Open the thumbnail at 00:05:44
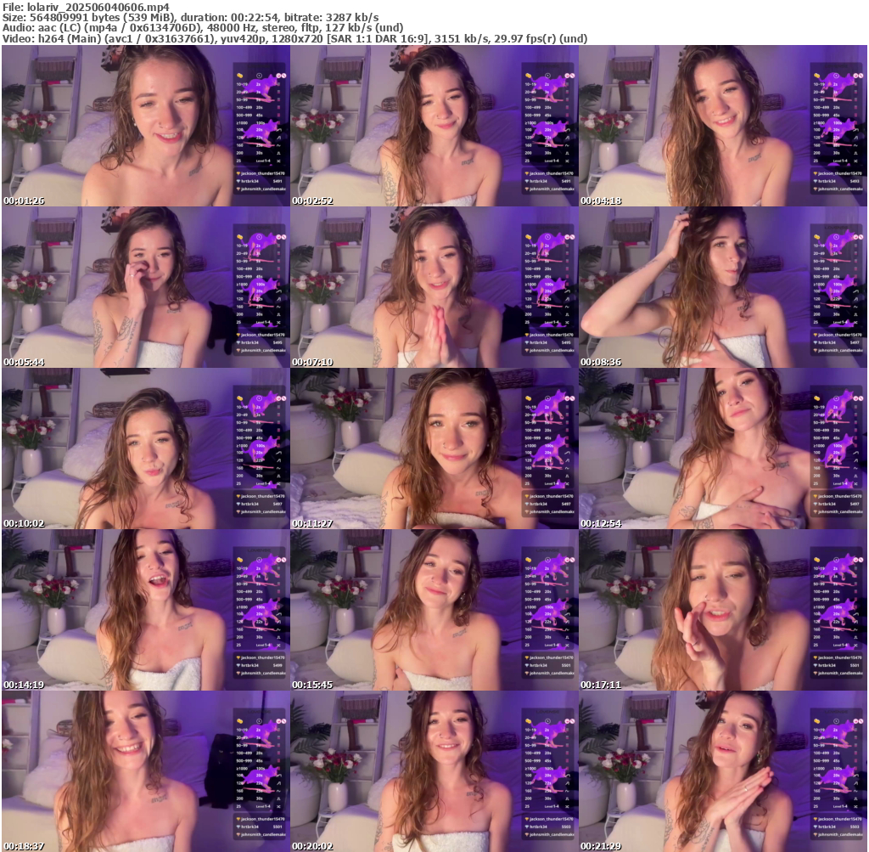869x852 pixels. pyautogui.click(x=146, y=287)
